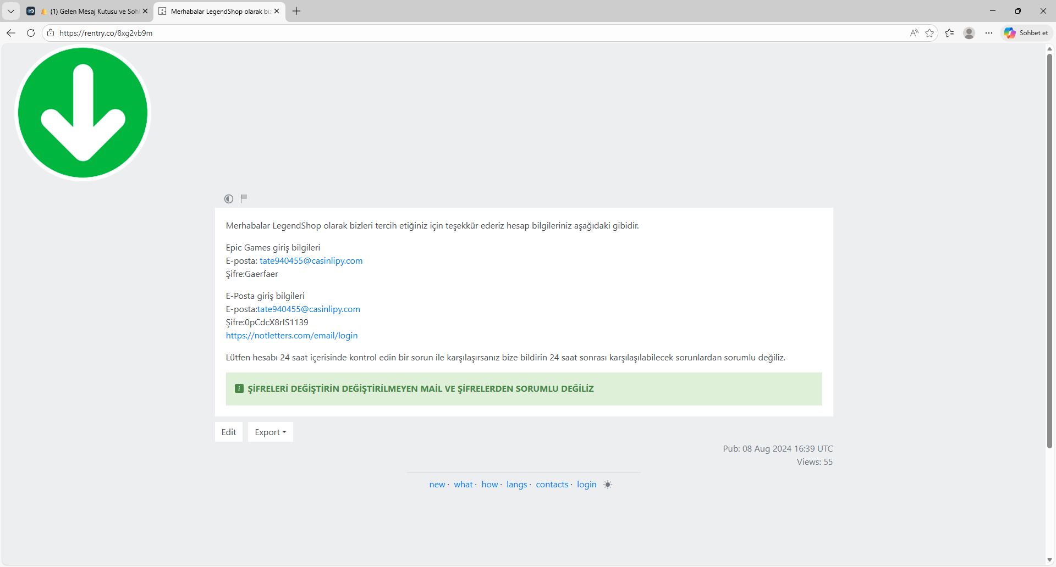Select the 'Şifre:0pCdcX8rIS1139' password line
The image size is (1056, 567).
[x=267, y=323]
